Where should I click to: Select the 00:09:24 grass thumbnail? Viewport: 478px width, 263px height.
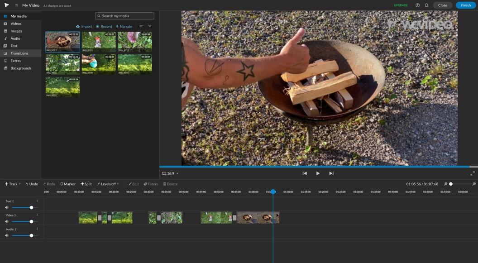(62, 87)
